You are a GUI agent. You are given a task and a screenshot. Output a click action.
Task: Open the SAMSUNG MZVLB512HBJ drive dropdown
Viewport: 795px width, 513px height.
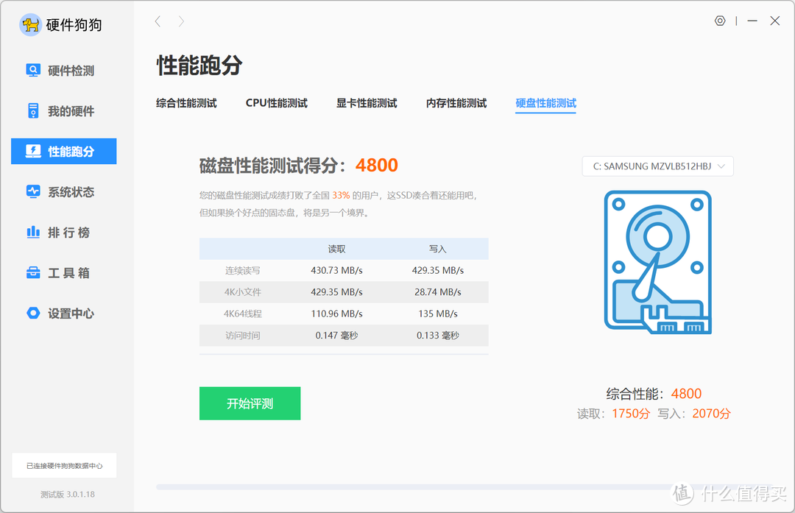[x=657, y=166]
